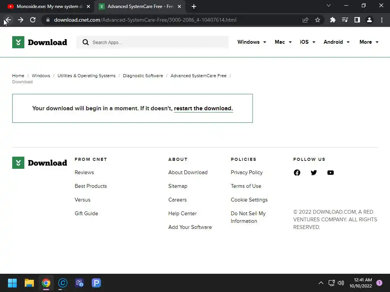Click the footer Download logo
This screenshot has width=390, height=292.
(x=40, y=163)
